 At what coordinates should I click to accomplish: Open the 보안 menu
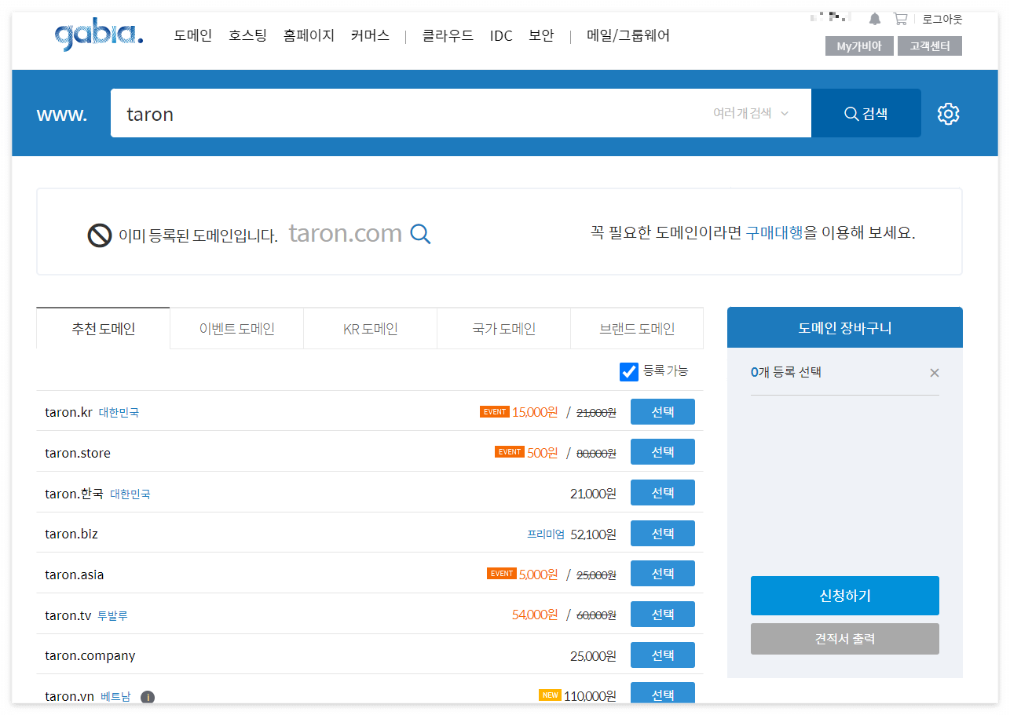pos(541,35)
